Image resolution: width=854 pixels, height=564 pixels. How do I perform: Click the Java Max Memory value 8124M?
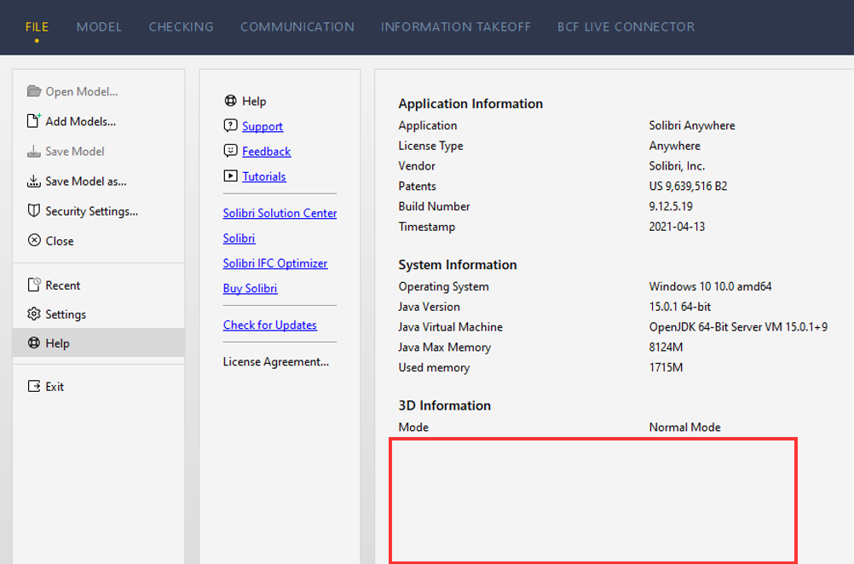pos(666,347)
